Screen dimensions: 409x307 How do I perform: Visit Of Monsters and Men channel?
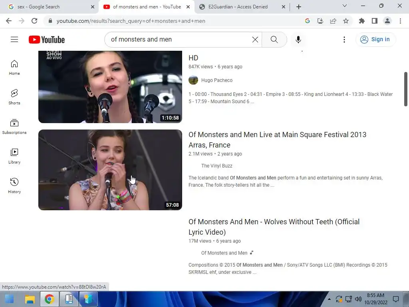(224, 253)
